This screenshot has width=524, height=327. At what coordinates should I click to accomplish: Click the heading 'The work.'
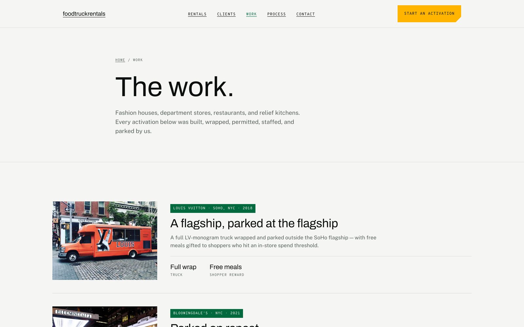coord(175,87)
